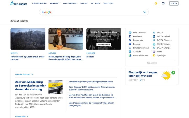Expand the Omroep Zeeland dropdown
The height and width of the screenshot is (118, 189).
coord(24,74)
